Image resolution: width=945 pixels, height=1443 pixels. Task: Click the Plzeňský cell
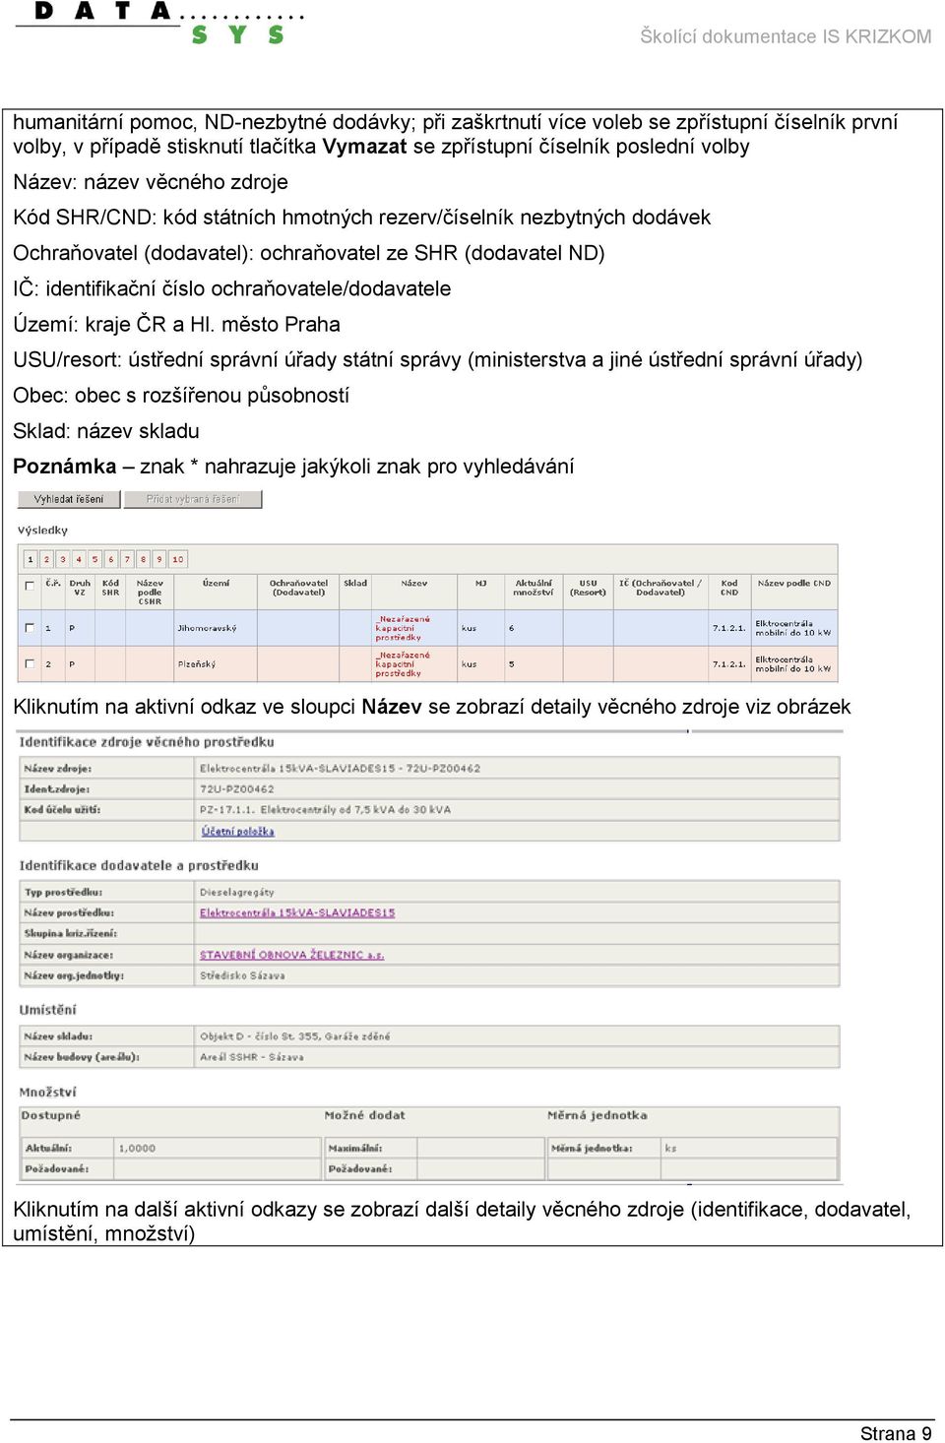pos(197,664)
